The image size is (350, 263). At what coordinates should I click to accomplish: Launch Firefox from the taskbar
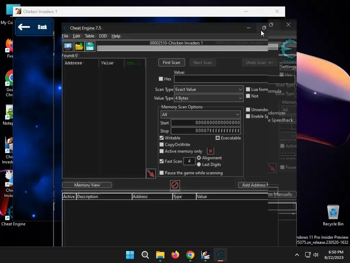[x=175, y=255]
